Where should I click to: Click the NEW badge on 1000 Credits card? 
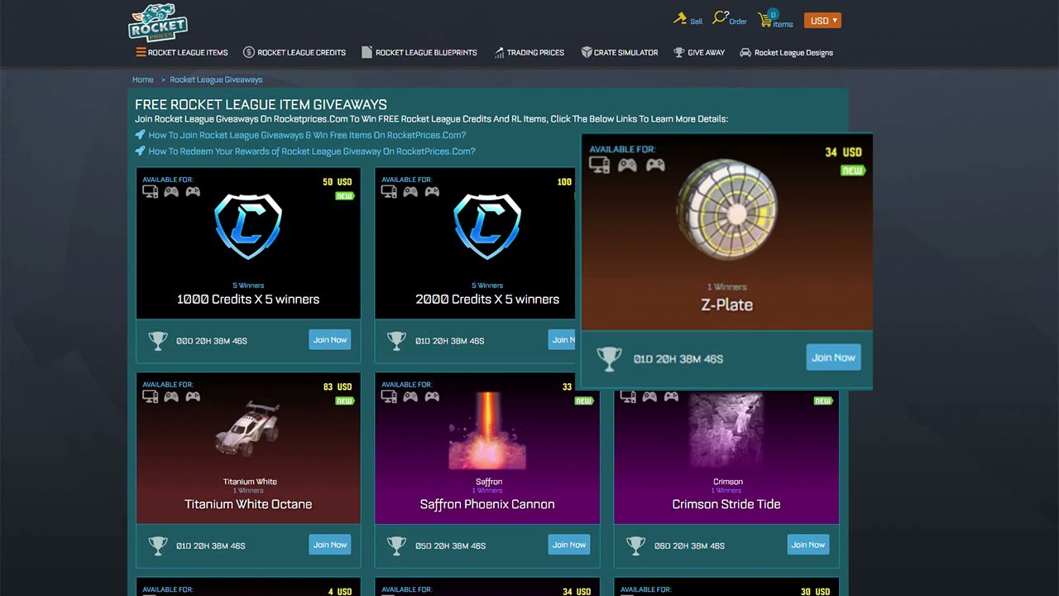345,196
